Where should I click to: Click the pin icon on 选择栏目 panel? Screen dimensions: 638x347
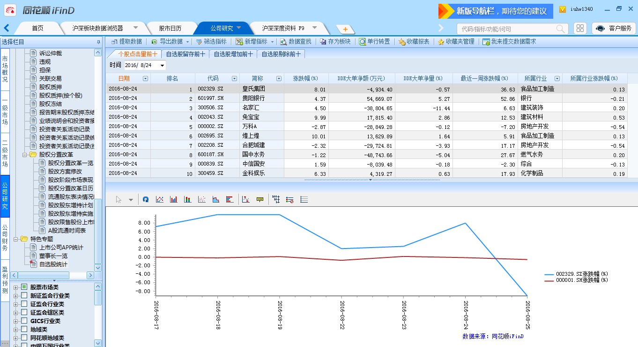click(x=98, y=42)
